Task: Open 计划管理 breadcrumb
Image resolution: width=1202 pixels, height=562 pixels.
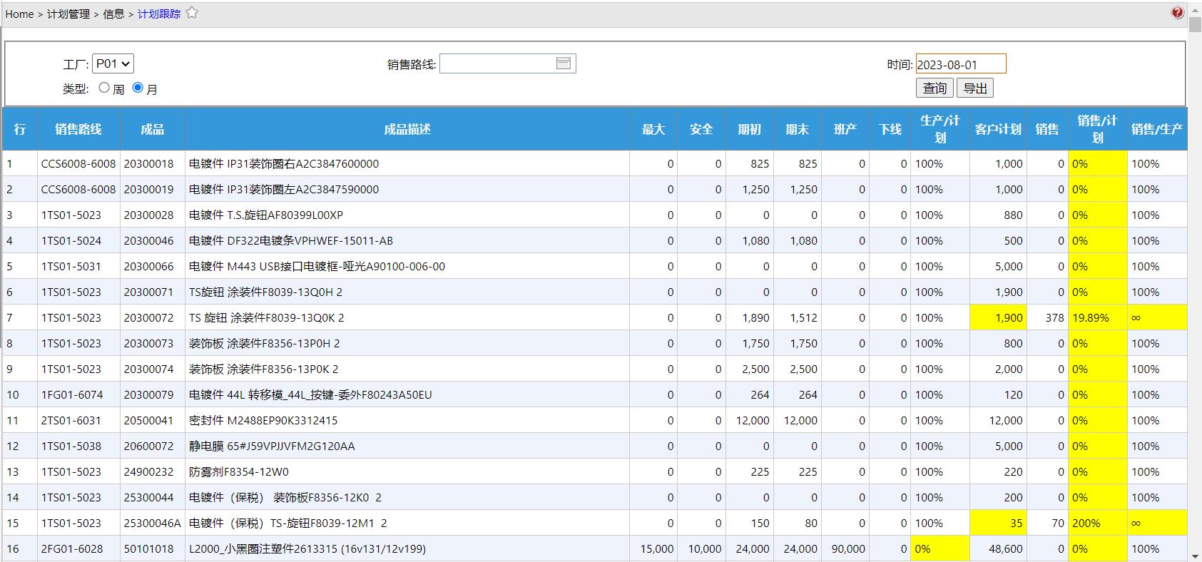Action: point(68,14)
